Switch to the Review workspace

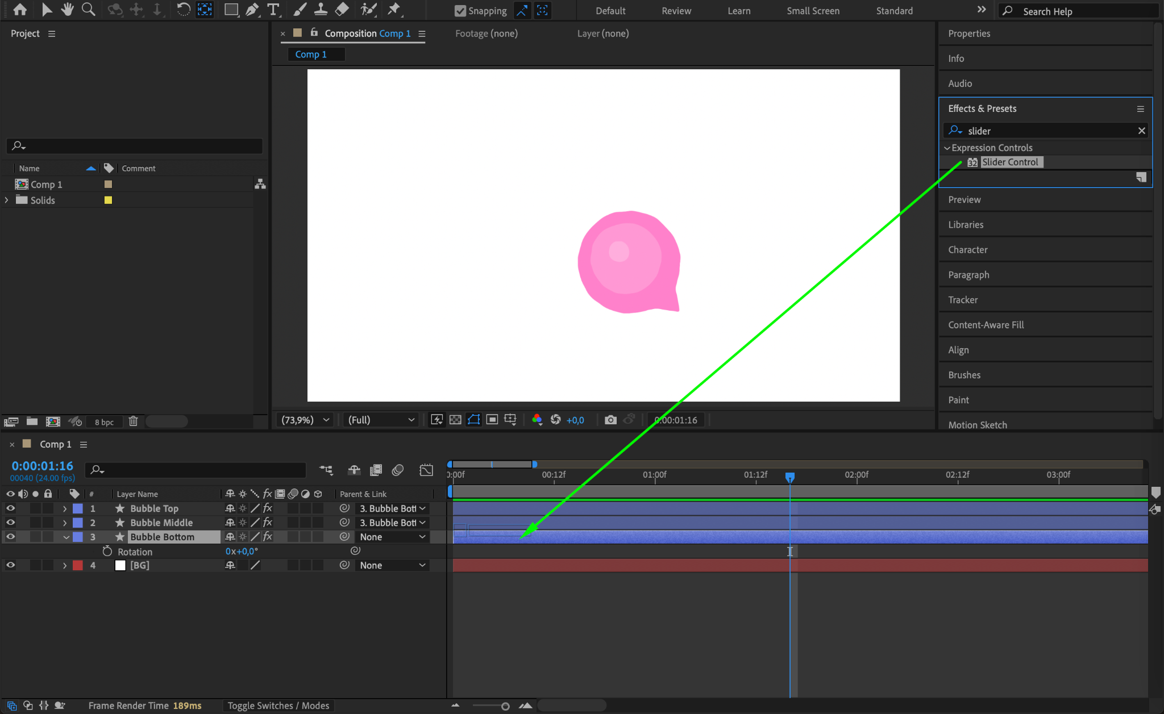point(676,11)
